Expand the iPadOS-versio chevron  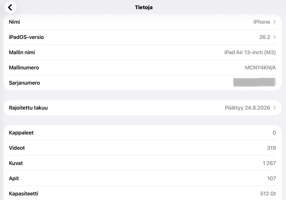click(274, 37)
